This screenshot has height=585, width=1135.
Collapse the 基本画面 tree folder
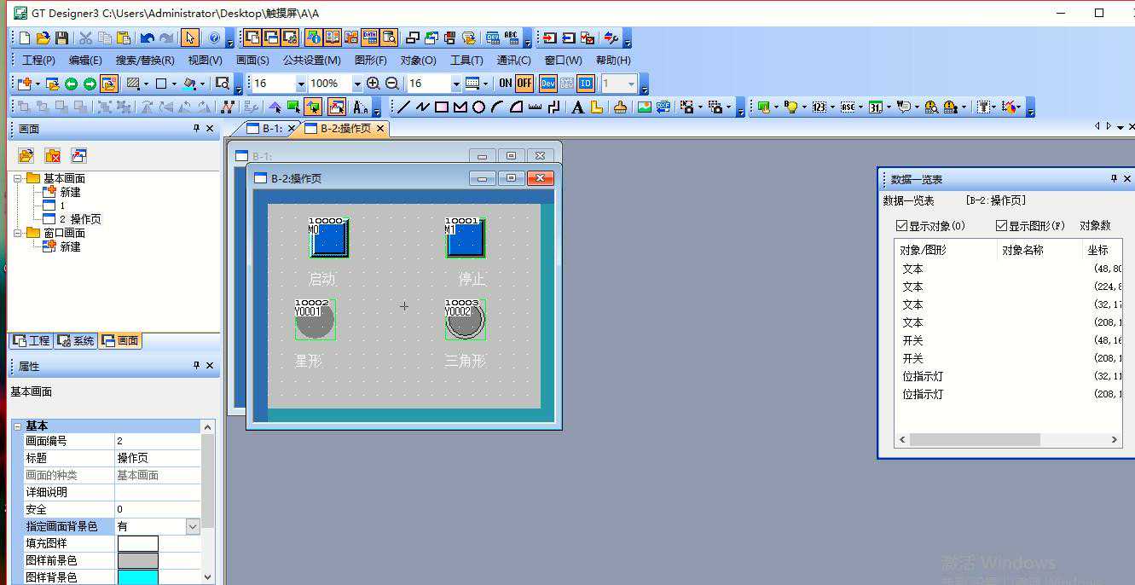coord(18,178)
